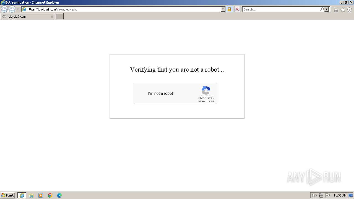Go forward with the browser Forward arrow
354x199 pixels.
pyautogui.click(x=12, y=9)
